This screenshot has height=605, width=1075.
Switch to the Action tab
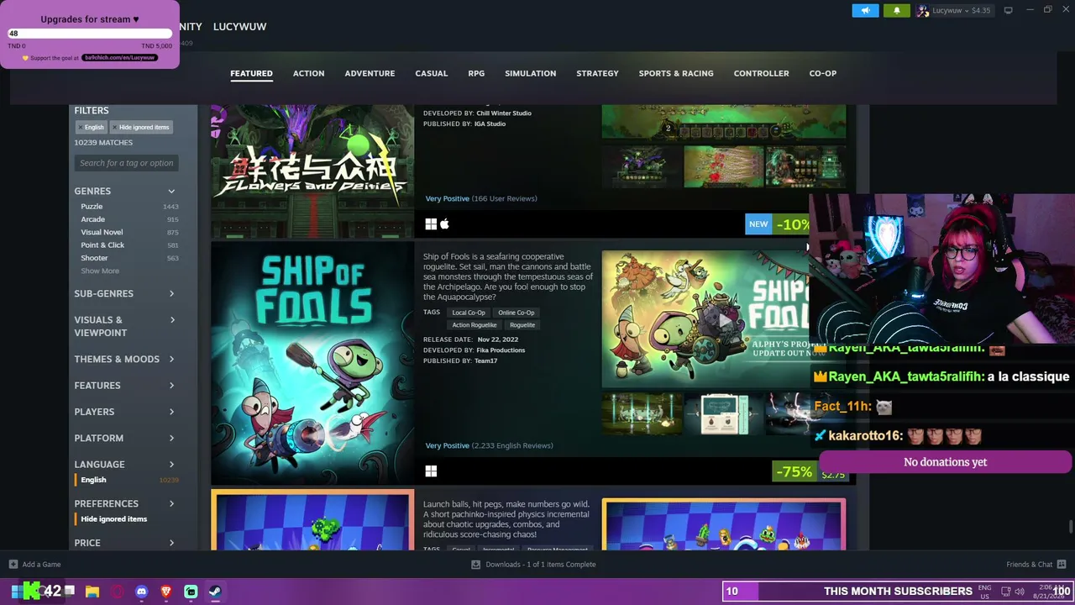[308, 73]
